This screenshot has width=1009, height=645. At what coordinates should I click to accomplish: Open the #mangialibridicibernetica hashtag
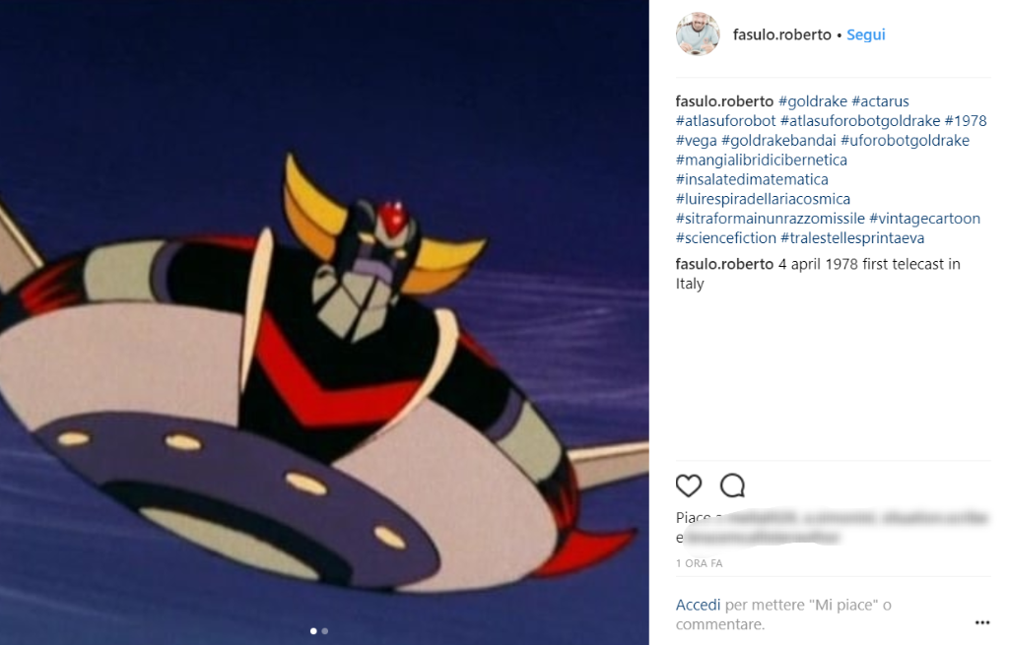pyautogui.click(x=762, y=161)
